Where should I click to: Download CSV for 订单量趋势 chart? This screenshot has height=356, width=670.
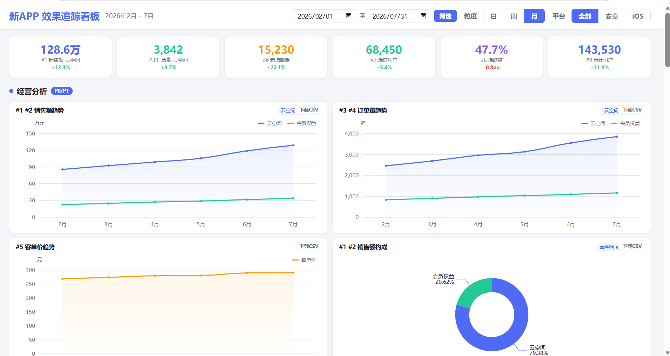pyautogui.click(x=632, y=110)
